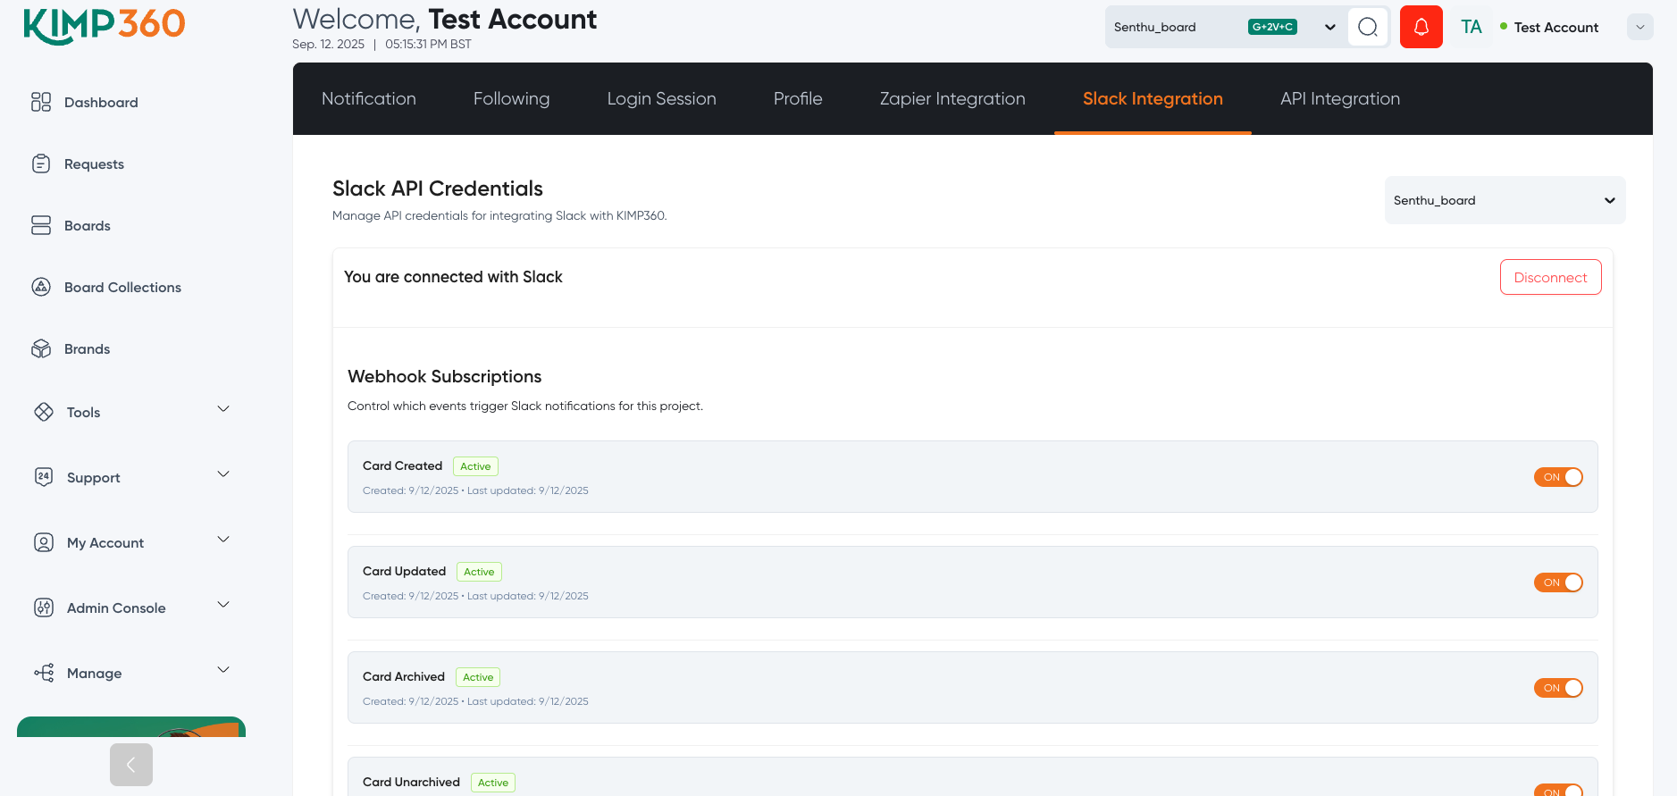Image resolution: width=1677 pixels, height=796 pixels.
Task: Click the Card Archived label
Action: point(404,676)
